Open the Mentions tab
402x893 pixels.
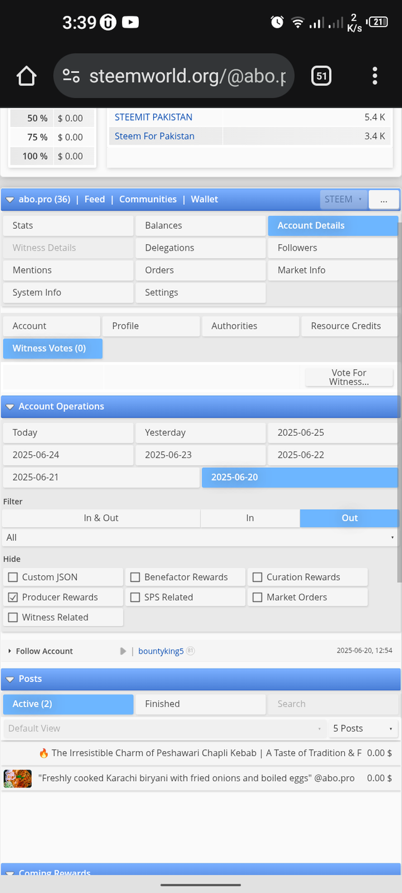(x=68, y=270)
